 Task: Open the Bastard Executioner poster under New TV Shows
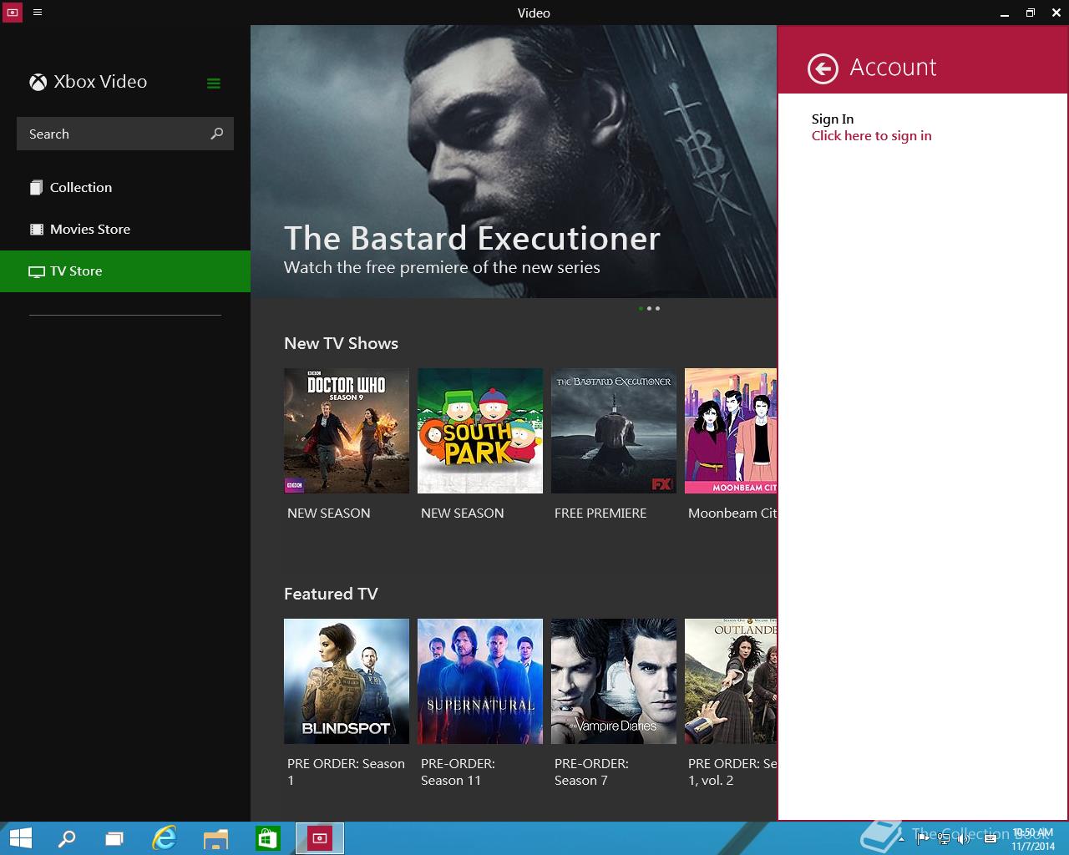point(614,431)
